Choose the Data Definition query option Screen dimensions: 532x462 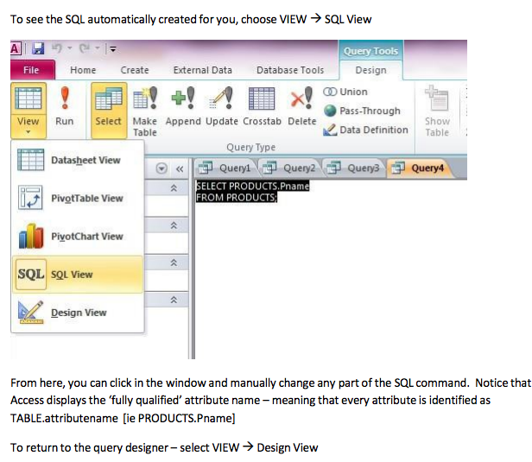(366, 130)
